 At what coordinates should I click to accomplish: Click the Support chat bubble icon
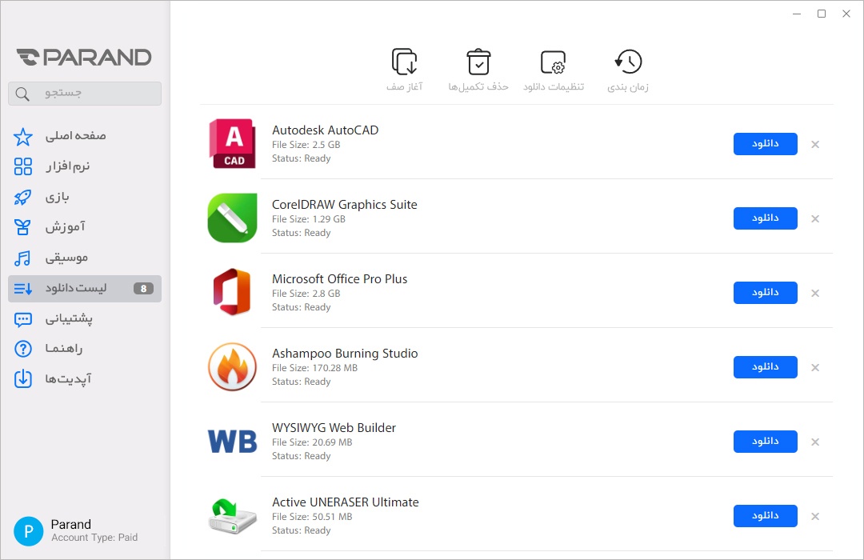pyautogui.click(x=23, y=319)
